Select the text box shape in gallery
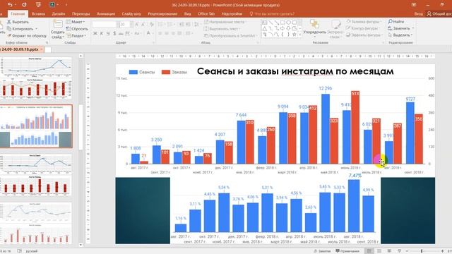 (264, 22)
